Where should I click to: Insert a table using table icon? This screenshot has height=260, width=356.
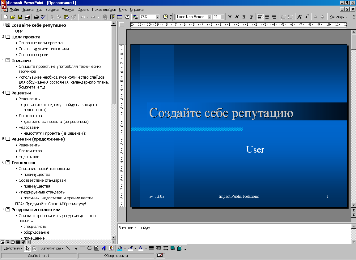coord(119,17)
